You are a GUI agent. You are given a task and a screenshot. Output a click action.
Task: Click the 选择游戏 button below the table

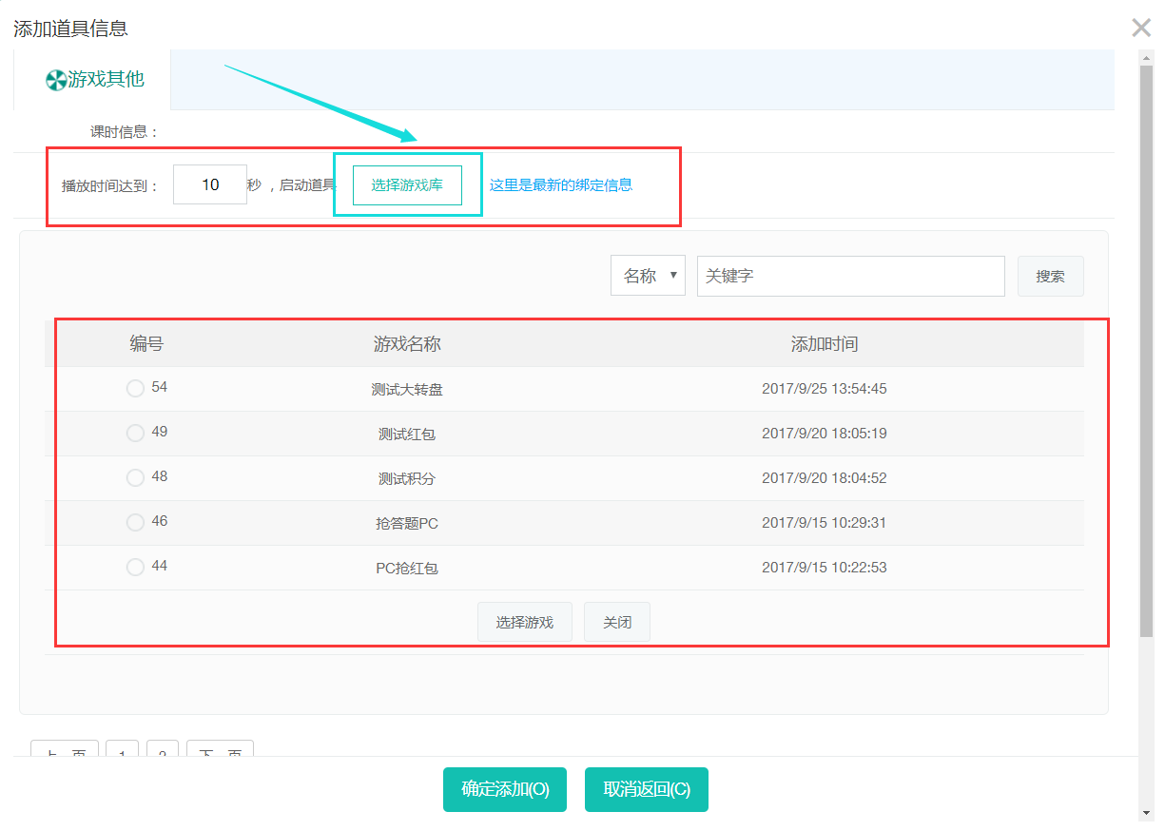click(524, 623)
